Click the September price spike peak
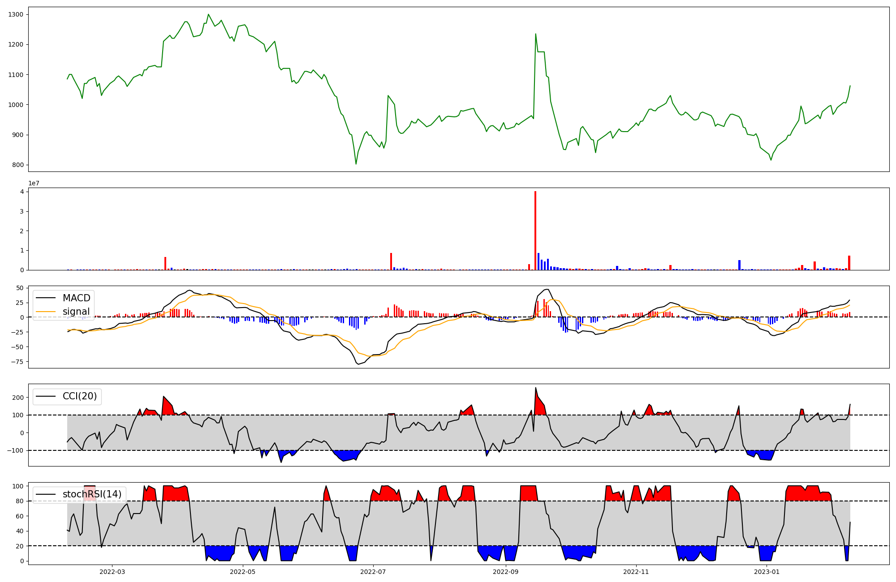 click(x=535, y=34)
